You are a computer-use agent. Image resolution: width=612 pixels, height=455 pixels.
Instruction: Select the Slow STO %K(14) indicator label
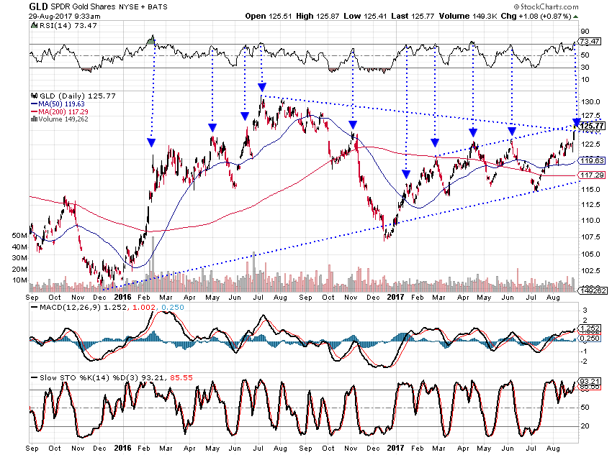click(68, 377)
